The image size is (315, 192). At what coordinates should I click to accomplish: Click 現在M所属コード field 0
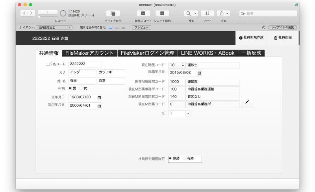(x=176, y=104)
